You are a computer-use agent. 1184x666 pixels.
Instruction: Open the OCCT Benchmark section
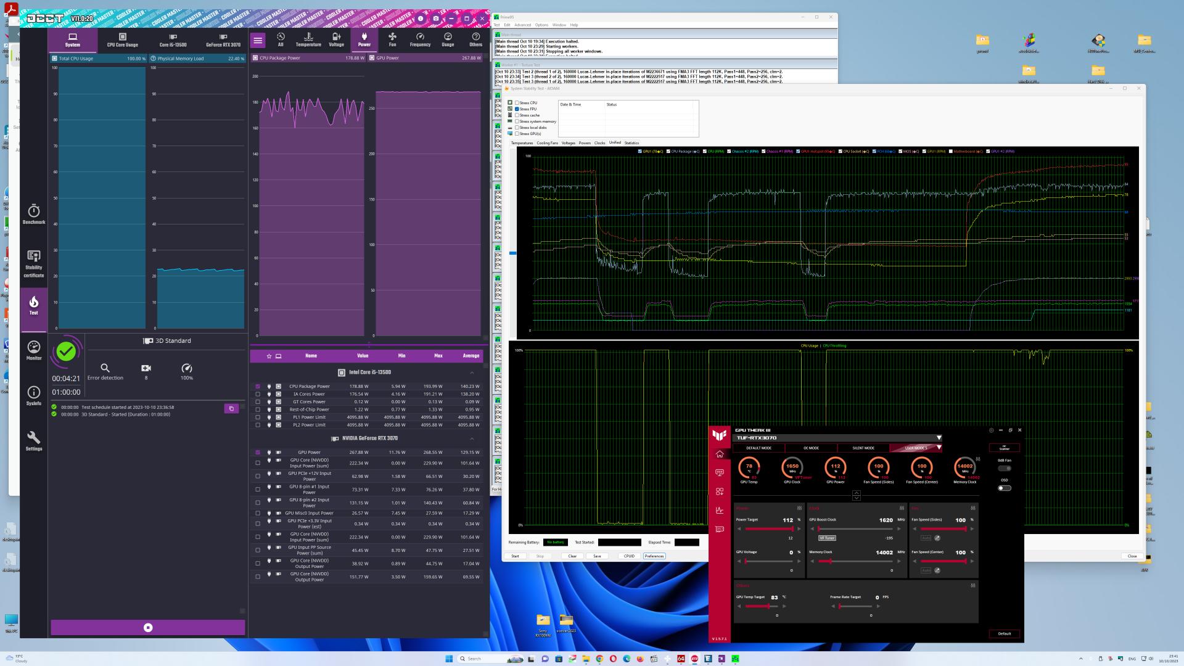coord(34,214)
